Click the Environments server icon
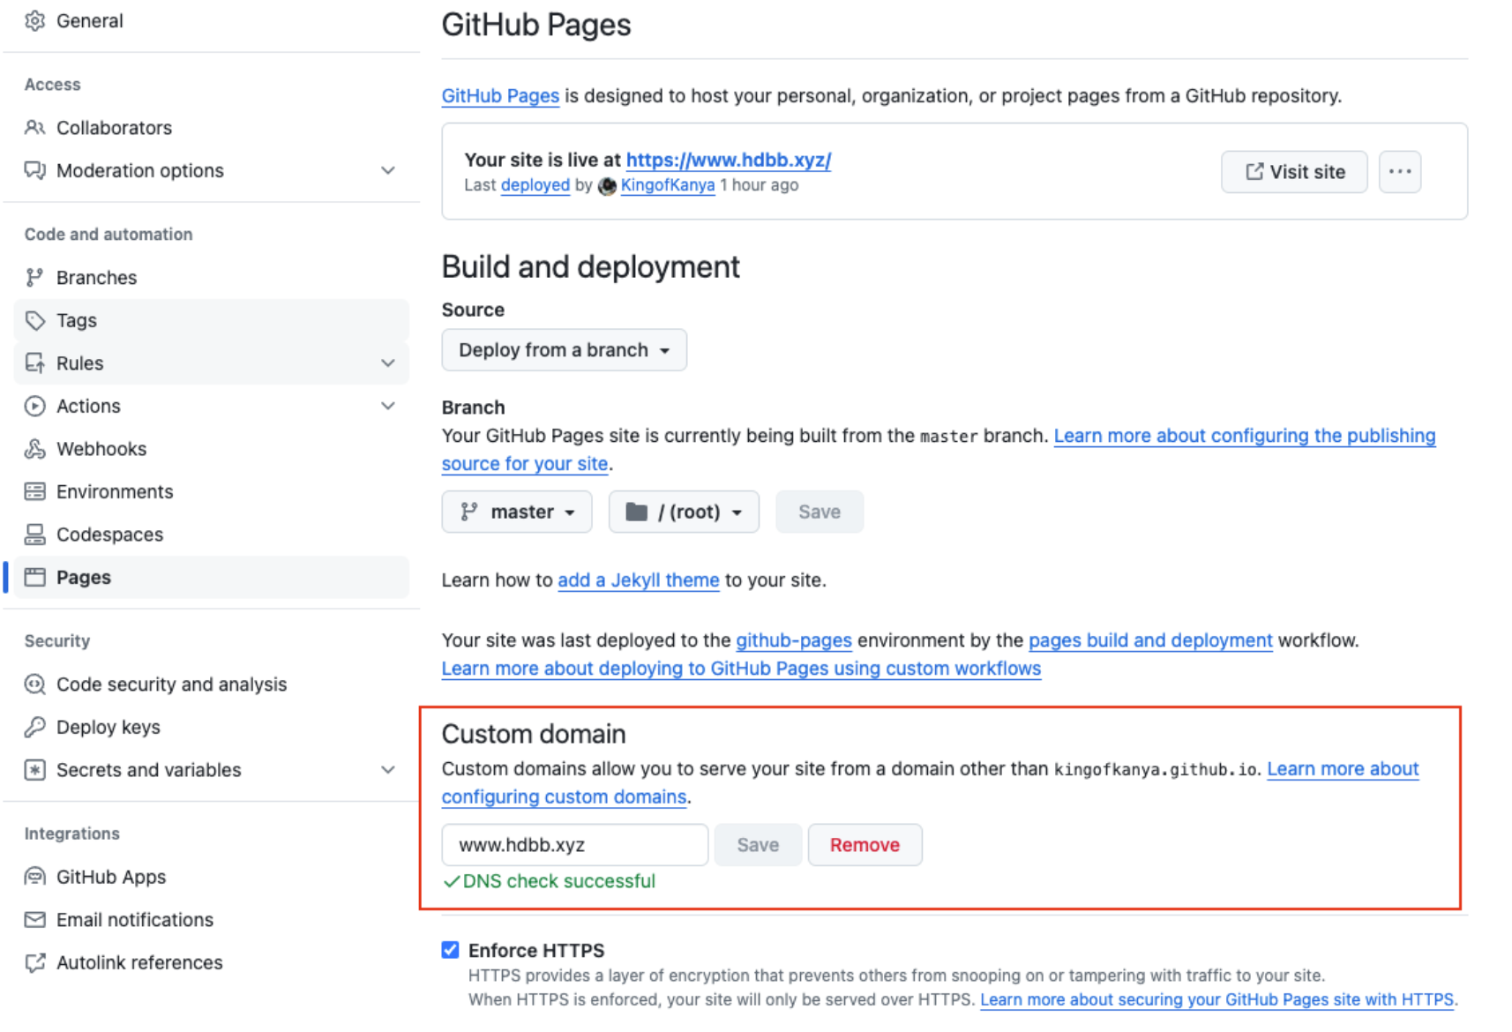1512x1032 pixels. click(x=34, y=491)
